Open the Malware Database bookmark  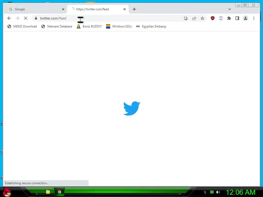pos(57,26)
